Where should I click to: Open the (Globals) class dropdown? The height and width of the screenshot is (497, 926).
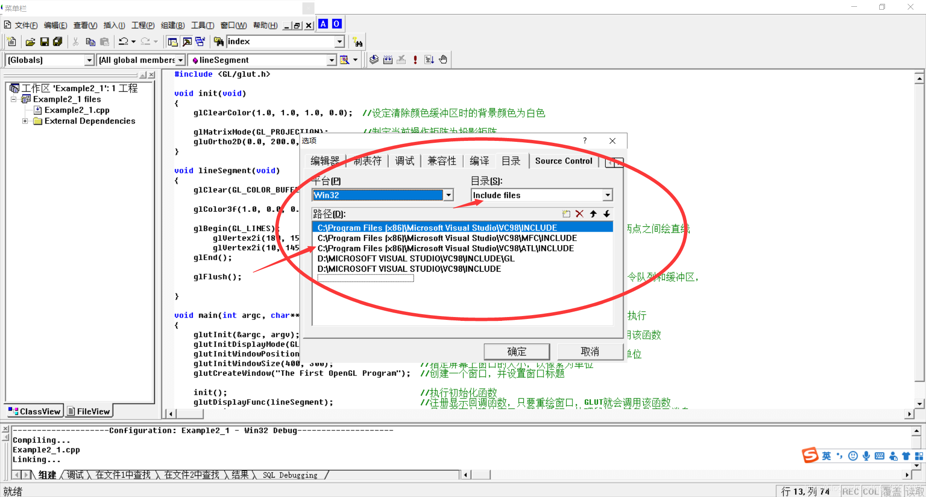[x=89, y=60]
